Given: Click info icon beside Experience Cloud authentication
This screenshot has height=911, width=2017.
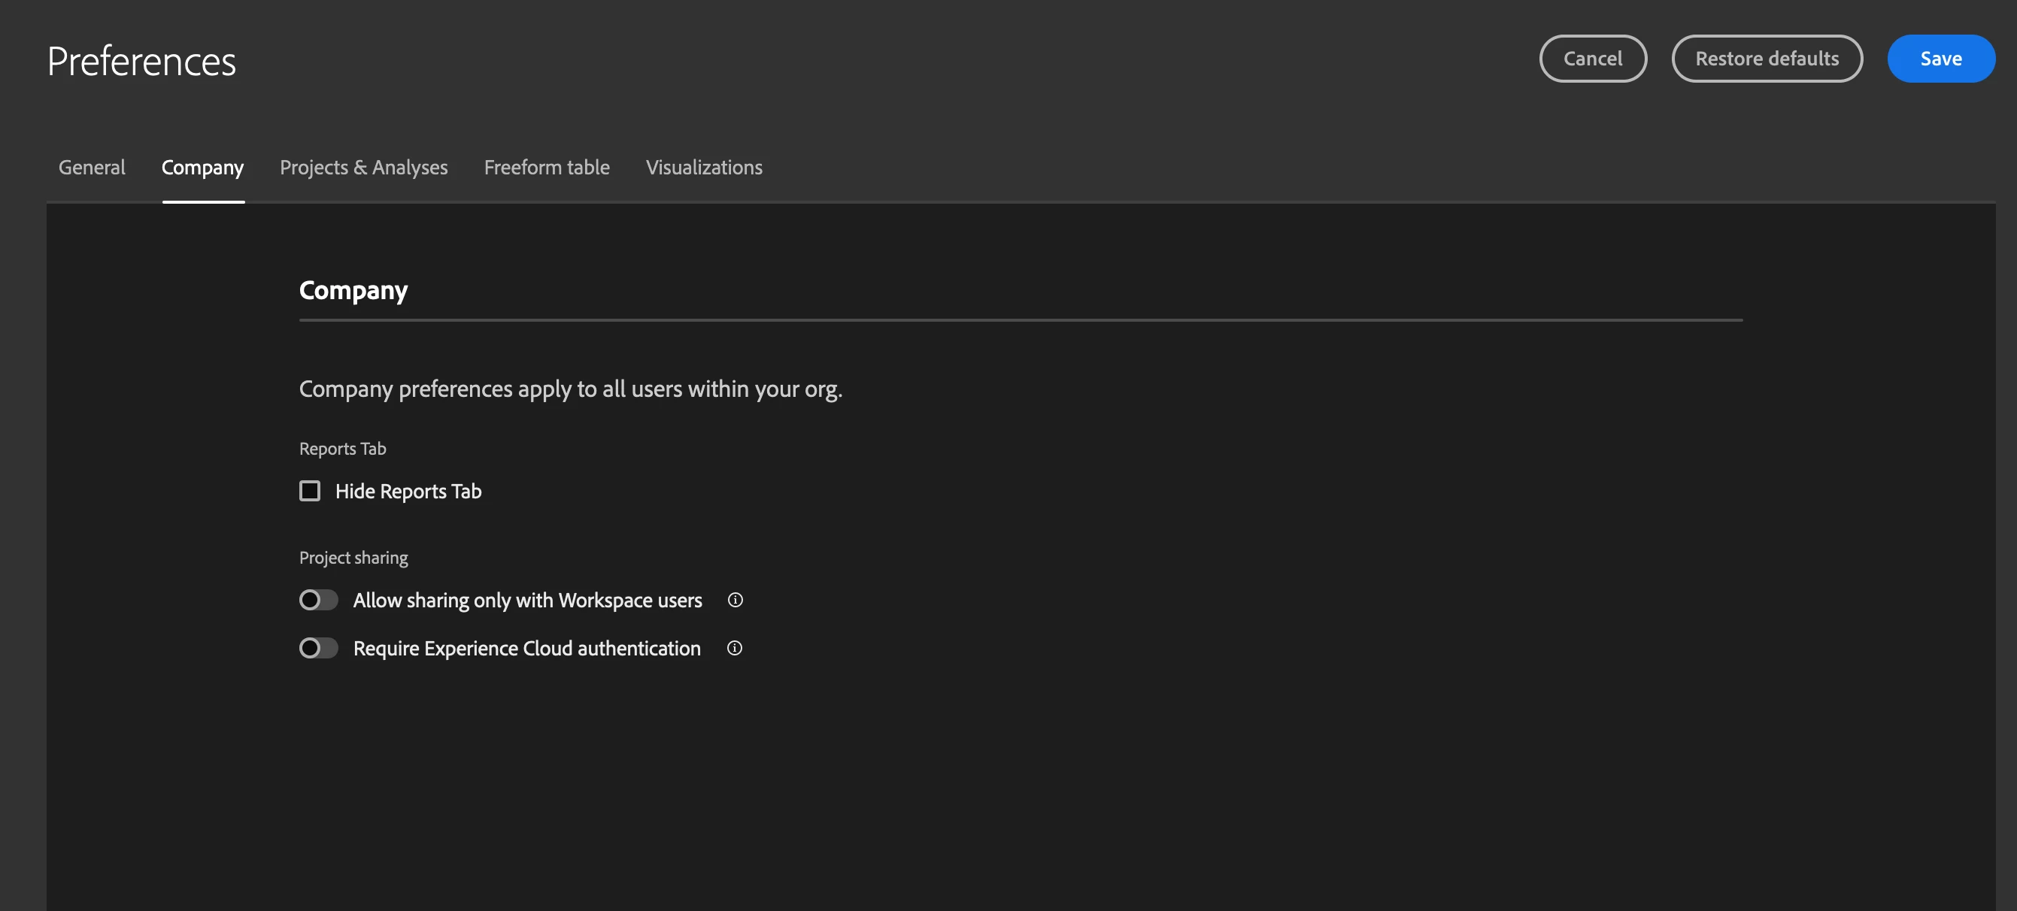Looking at the screenshot, I should (734, 648).
